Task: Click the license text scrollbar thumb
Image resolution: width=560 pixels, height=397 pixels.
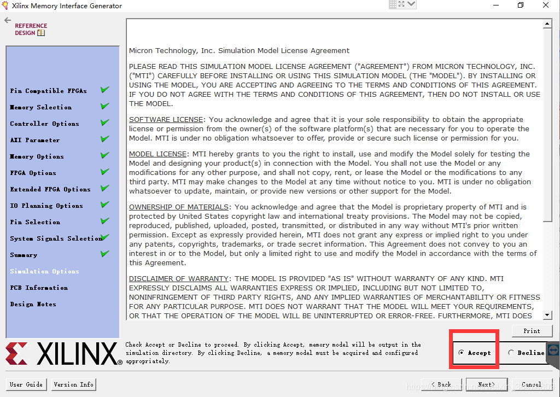Action: coord(547,125)
